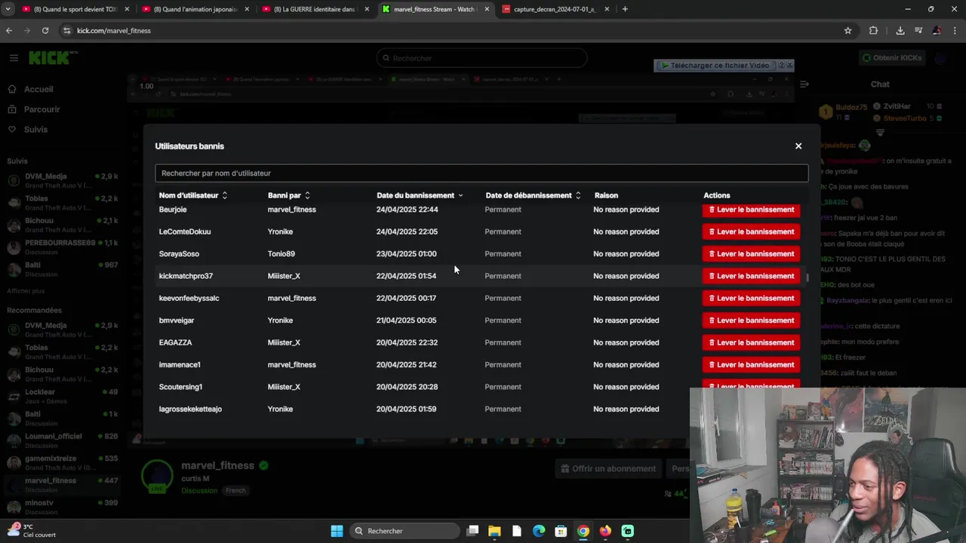Click the banned users list scrollbar
Screen dimensions: 966x543
tap(807, 278)
